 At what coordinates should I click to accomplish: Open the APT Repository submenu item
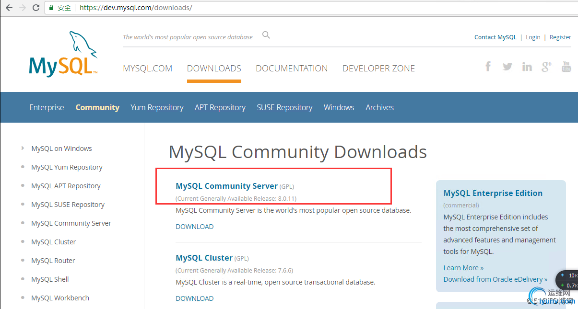coord(220,107)
